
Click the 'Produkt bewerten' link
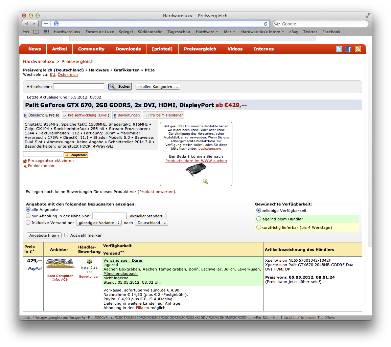point(156,192)
